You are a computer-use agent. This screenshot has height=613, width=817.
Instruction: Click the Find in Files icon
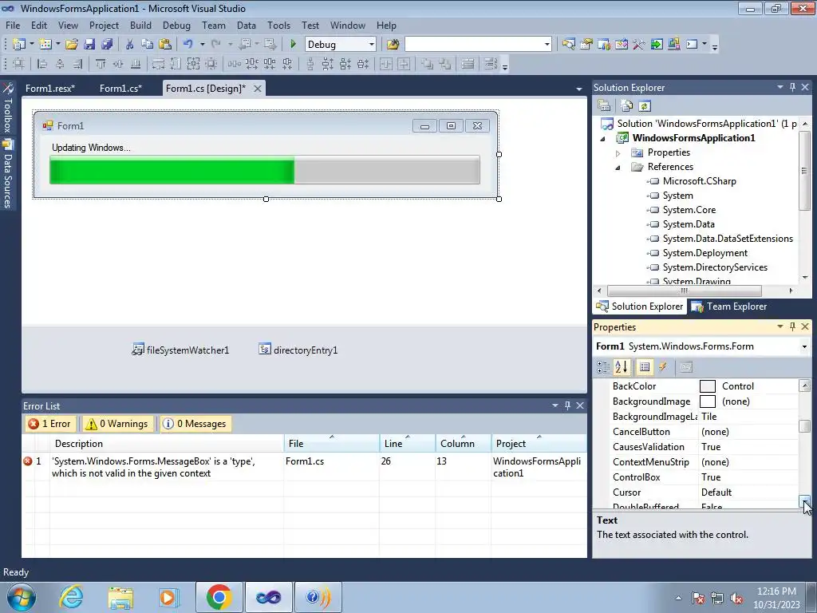tap(393, 45)
